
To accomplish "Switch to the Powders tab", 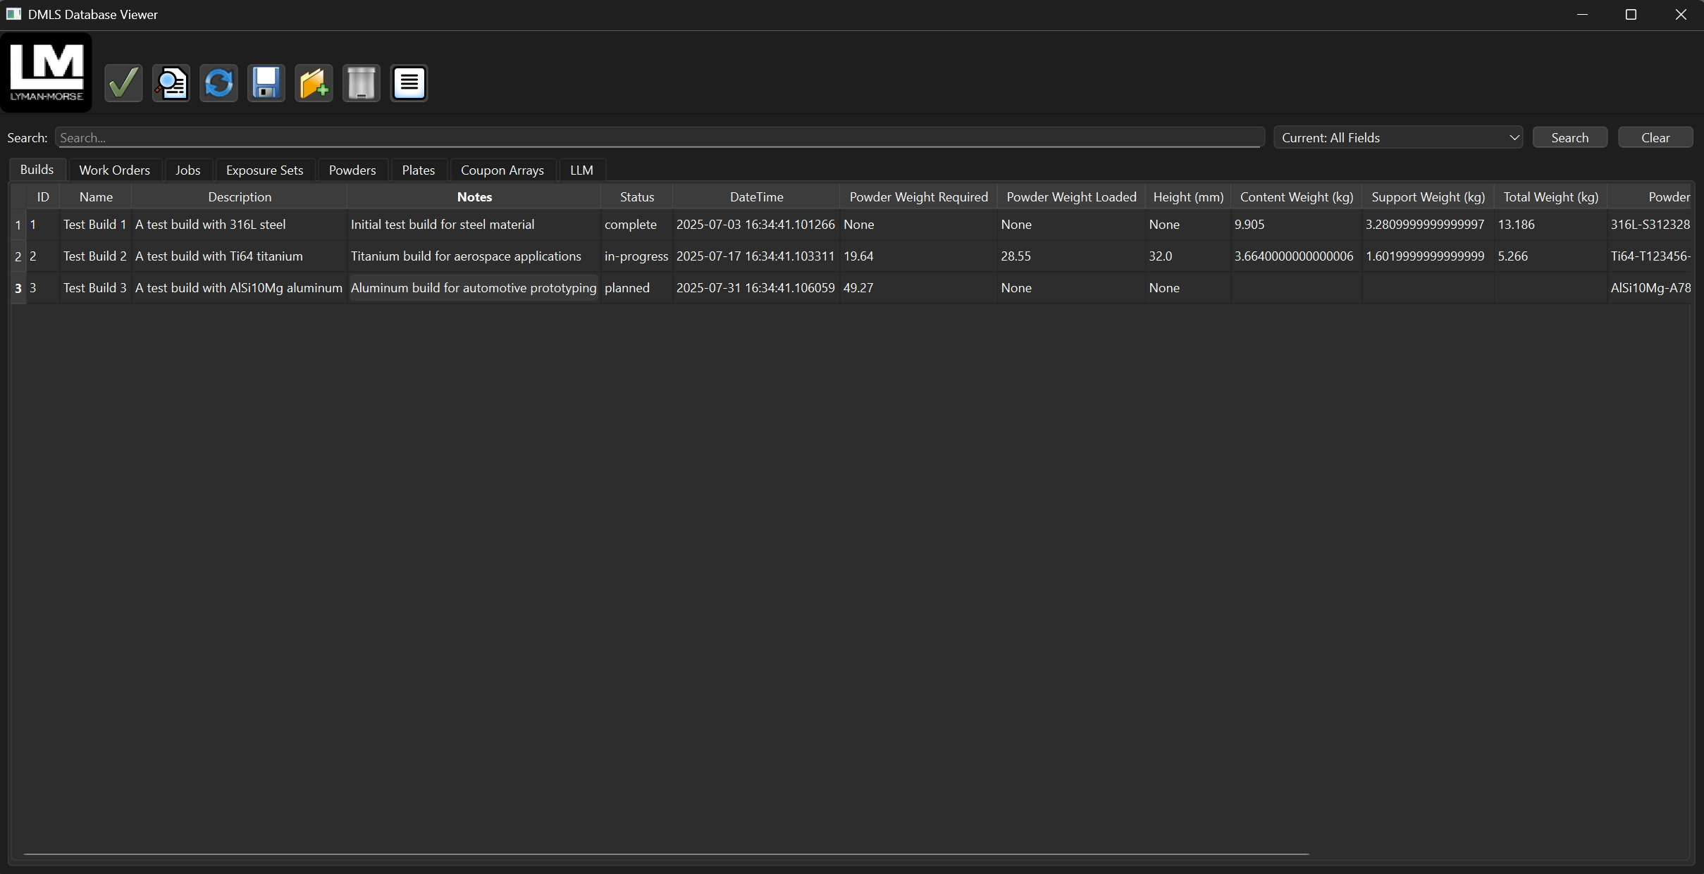I will [352, 170].
